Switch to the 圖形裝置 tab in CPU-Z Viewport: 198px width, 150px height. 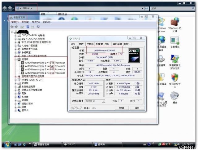pos(117,44)
